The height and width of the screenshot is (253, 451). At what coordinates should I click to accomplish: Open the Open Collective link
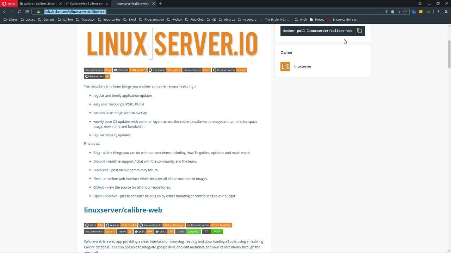[105, 196]
